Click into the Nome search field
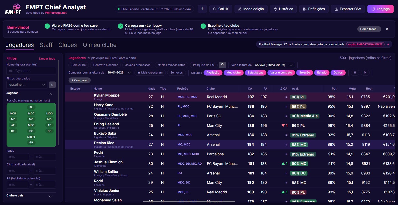 (x=31, y=71)
